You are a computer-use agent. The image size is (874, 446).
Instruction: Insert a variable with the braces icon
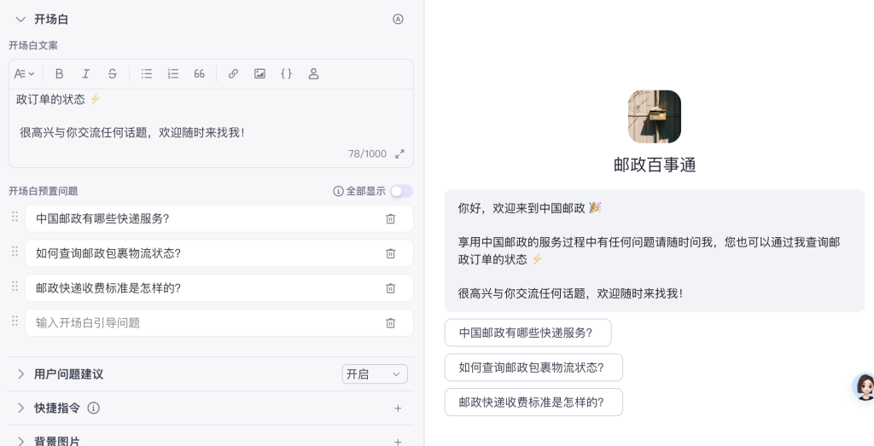(286, 74)
